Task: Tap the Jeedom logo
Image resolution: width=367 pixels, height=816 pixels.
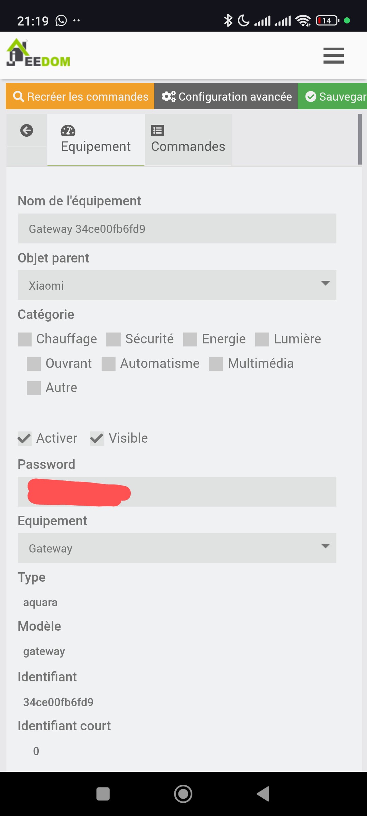Action: [38, 53]
